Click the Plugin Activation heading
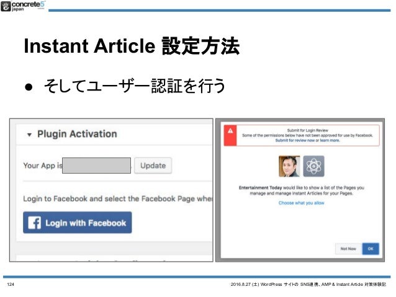Viewport: 396px width, 297px height. click(x=77, y=134)
